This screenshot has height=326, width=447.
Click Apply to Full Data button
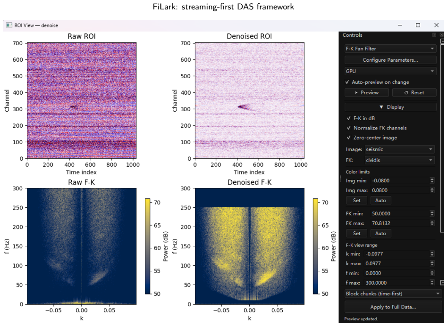click(393, 307)
